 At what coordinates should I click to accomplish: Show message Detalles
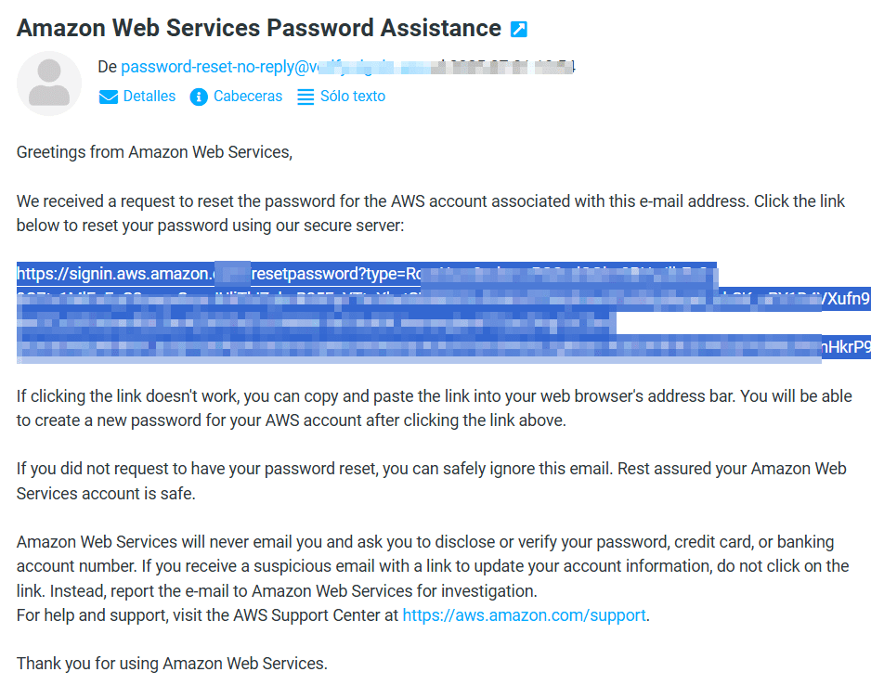point(149,96)
